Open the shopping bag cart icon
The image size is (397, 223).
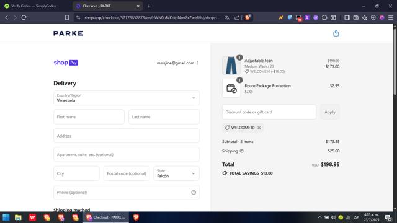(336, 33)
